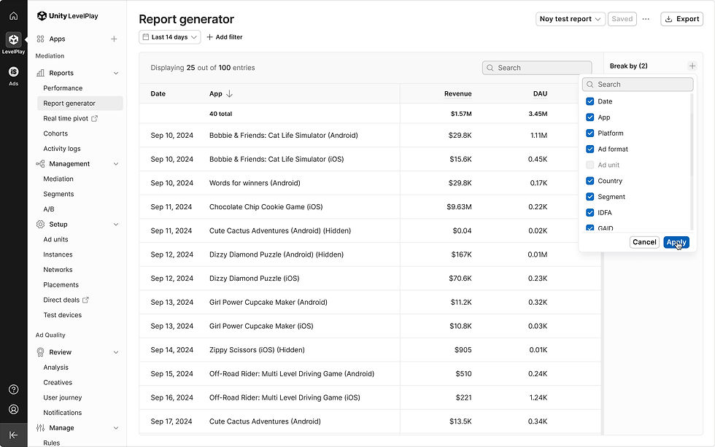
Task: Open Test devices in the sidebar
Action: click(63, 315)
